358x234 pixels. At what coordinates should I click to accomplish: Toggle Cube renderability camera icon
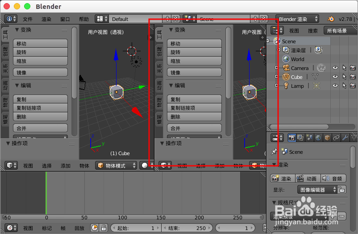coord(353,77)
